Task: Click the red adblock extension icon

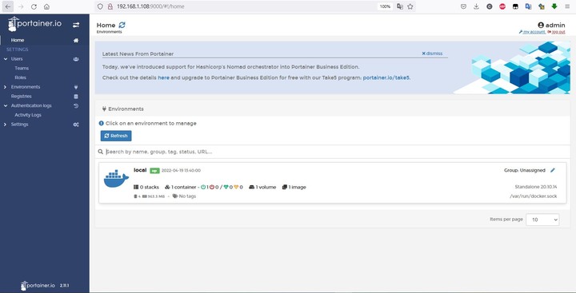Action: [502, 6]
